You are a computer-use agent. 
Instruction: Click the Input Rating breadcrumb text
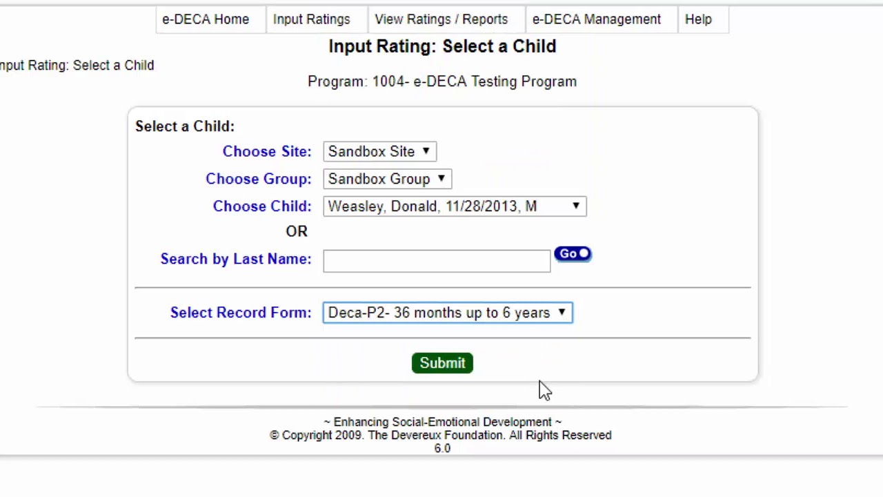click(77, 65)
